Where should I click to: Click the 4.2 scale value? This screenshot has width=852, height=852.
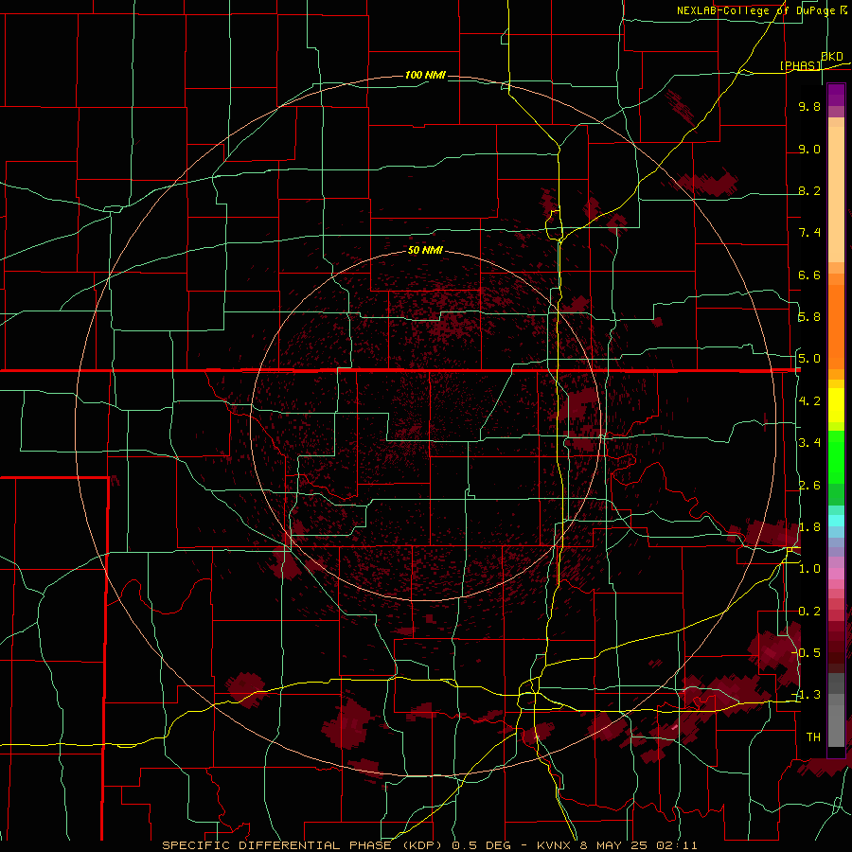pyautogui.click(x=809, y=401)
